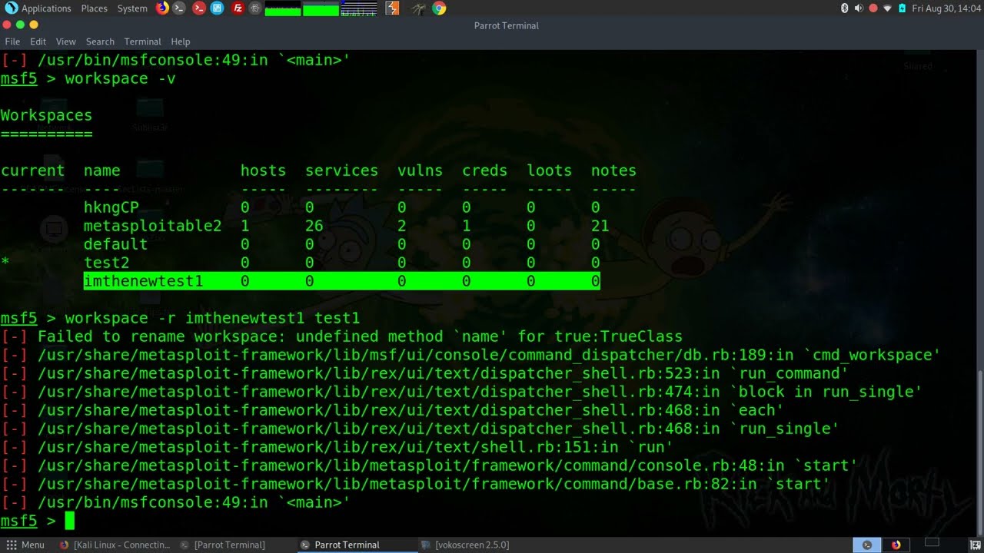Viewport: 984px width, 553px height.
Task: Click the shell.rb:151 run trace line
Action: [337, 447]
